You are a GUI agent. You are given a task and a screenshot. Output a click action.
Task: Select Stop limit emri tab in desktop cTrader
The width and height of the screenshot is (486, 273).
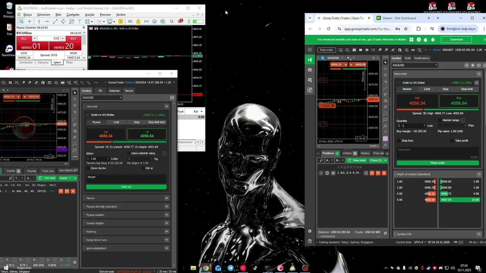pos(156,122)
